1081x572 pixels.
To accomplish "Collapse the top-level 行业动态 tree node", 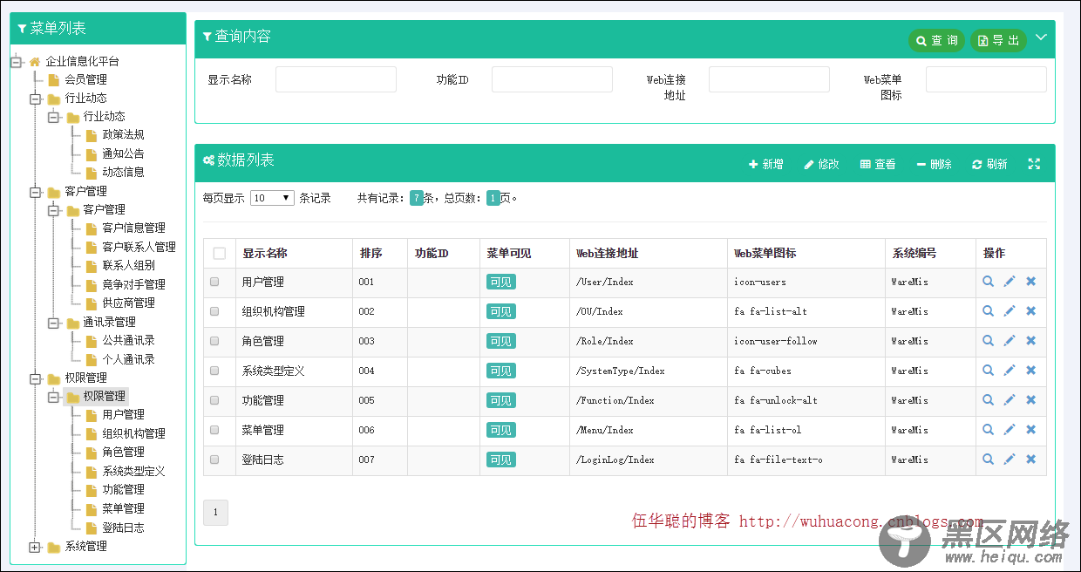I will (35, 99).
